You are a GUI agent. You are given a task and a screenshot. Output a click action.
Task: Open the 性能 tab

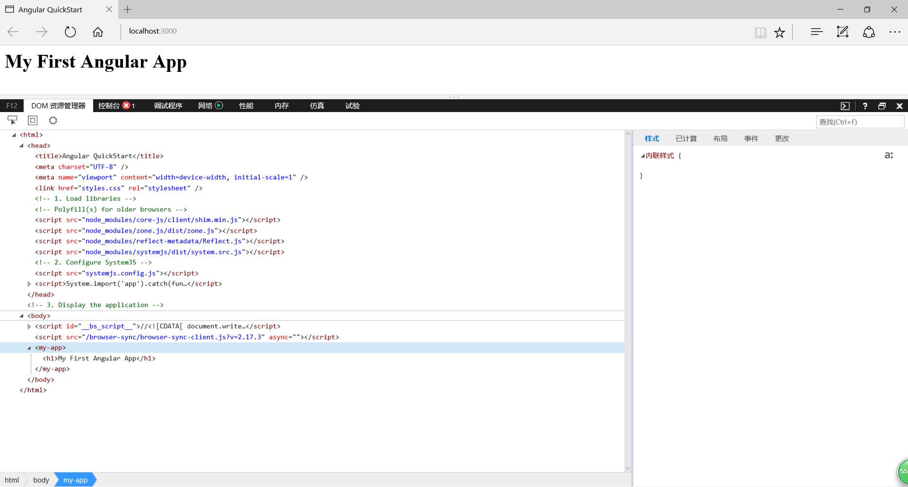[246, 106]
